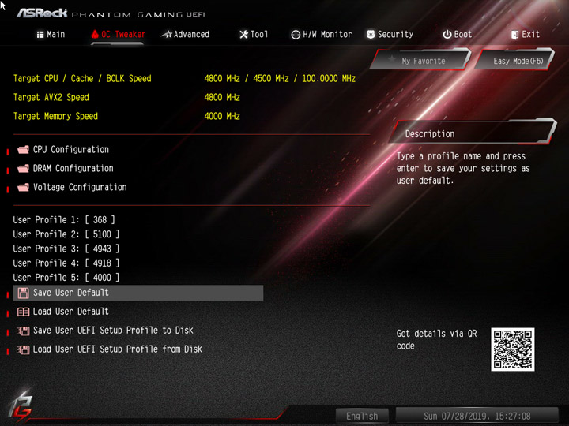Click the Load User Default book icon
Viewport: 569px width, 426px height.
[23, 312]
